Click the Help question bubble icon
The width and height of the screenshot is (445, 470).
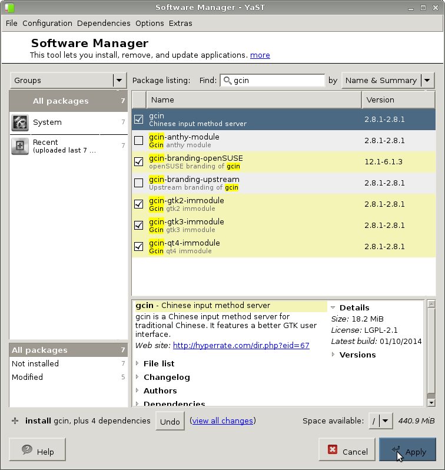pos(27,449)
